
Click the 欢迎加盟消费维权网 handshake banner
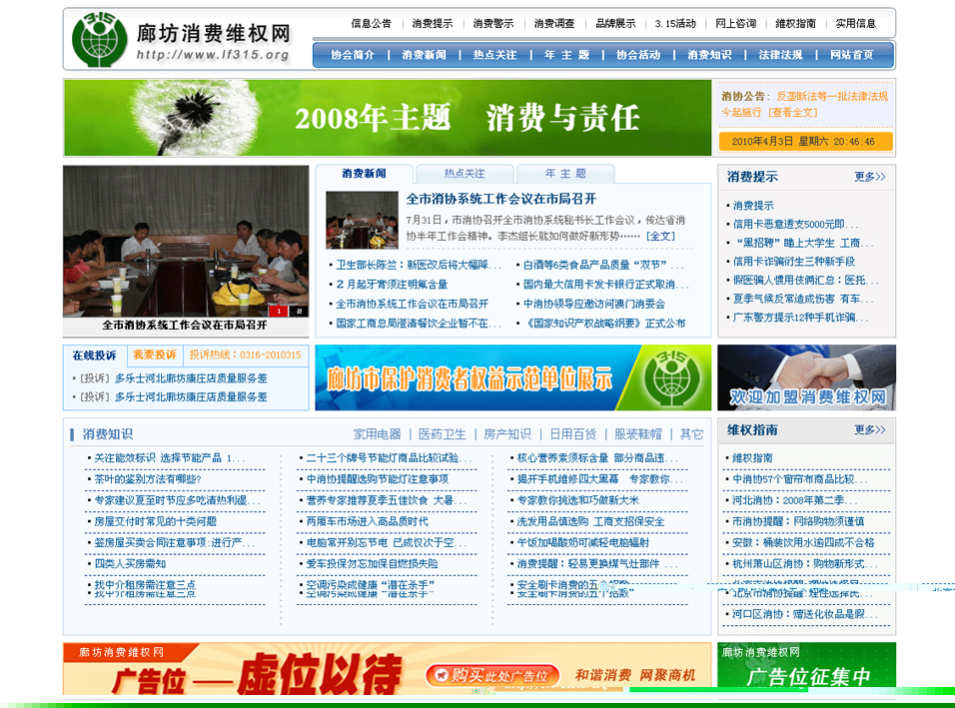(x=806, y=377)
